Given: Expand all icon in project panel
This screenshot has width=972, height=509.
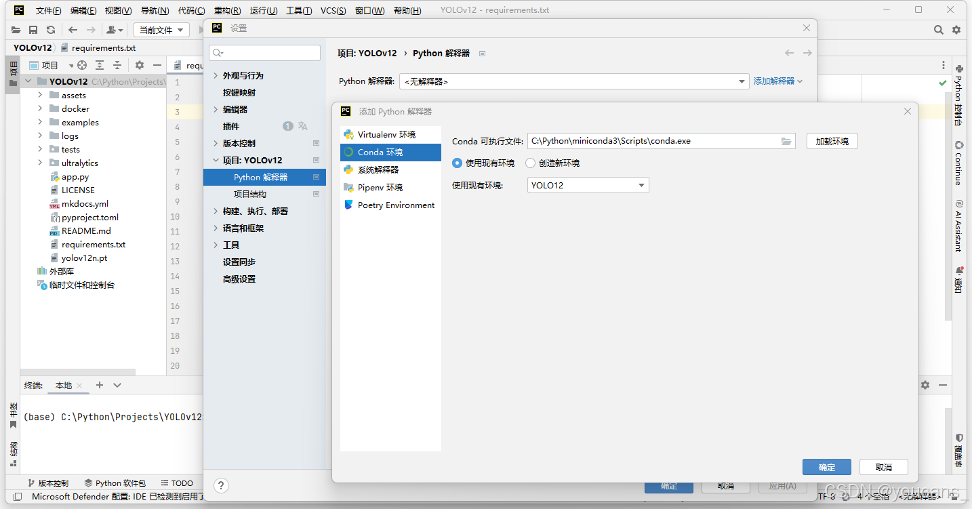Looking at the screenshot, I should click(100, 65).
